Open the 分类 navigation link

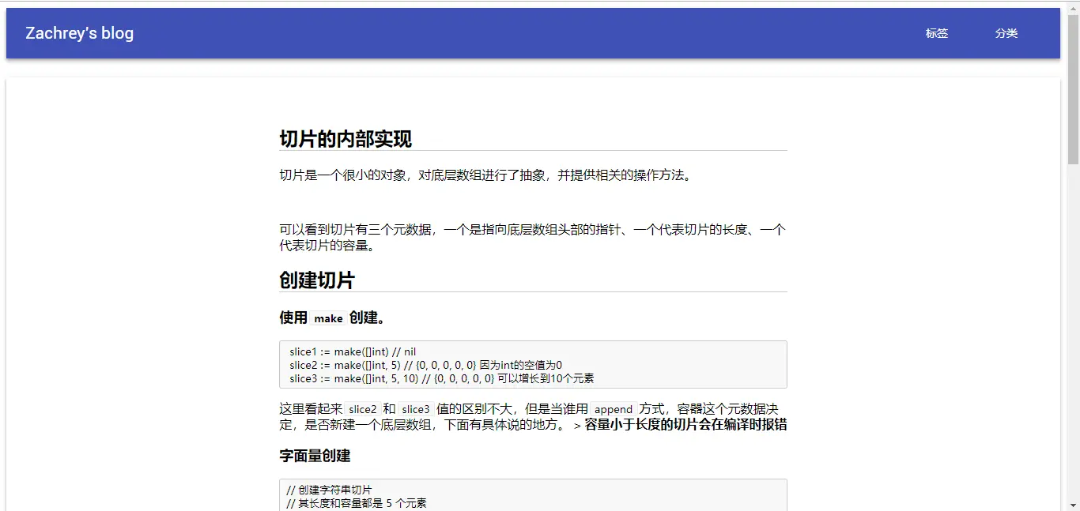tap(1006, 33)
